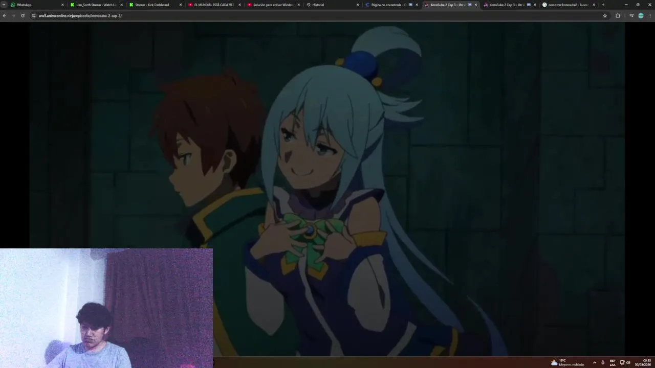Close the WhatsApp tab
Image resolution: width=655 pixels, height=368 pixels.
[62, 5]
